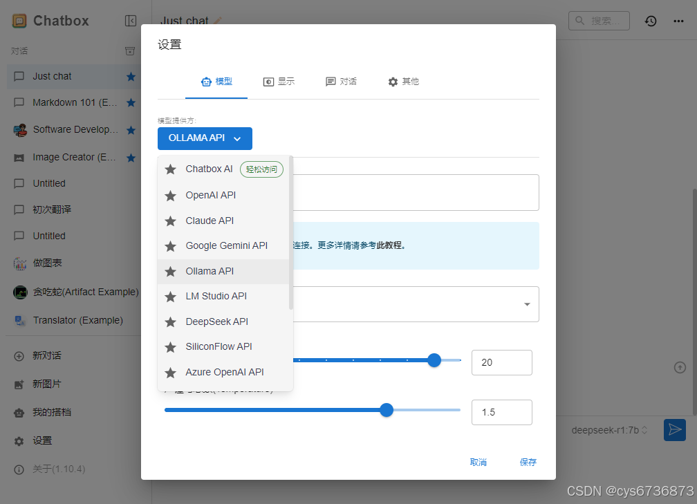This screenshot has width=697, height=504.
Task: Switch to the 其他 tab
Action: (x=403, y=82)
